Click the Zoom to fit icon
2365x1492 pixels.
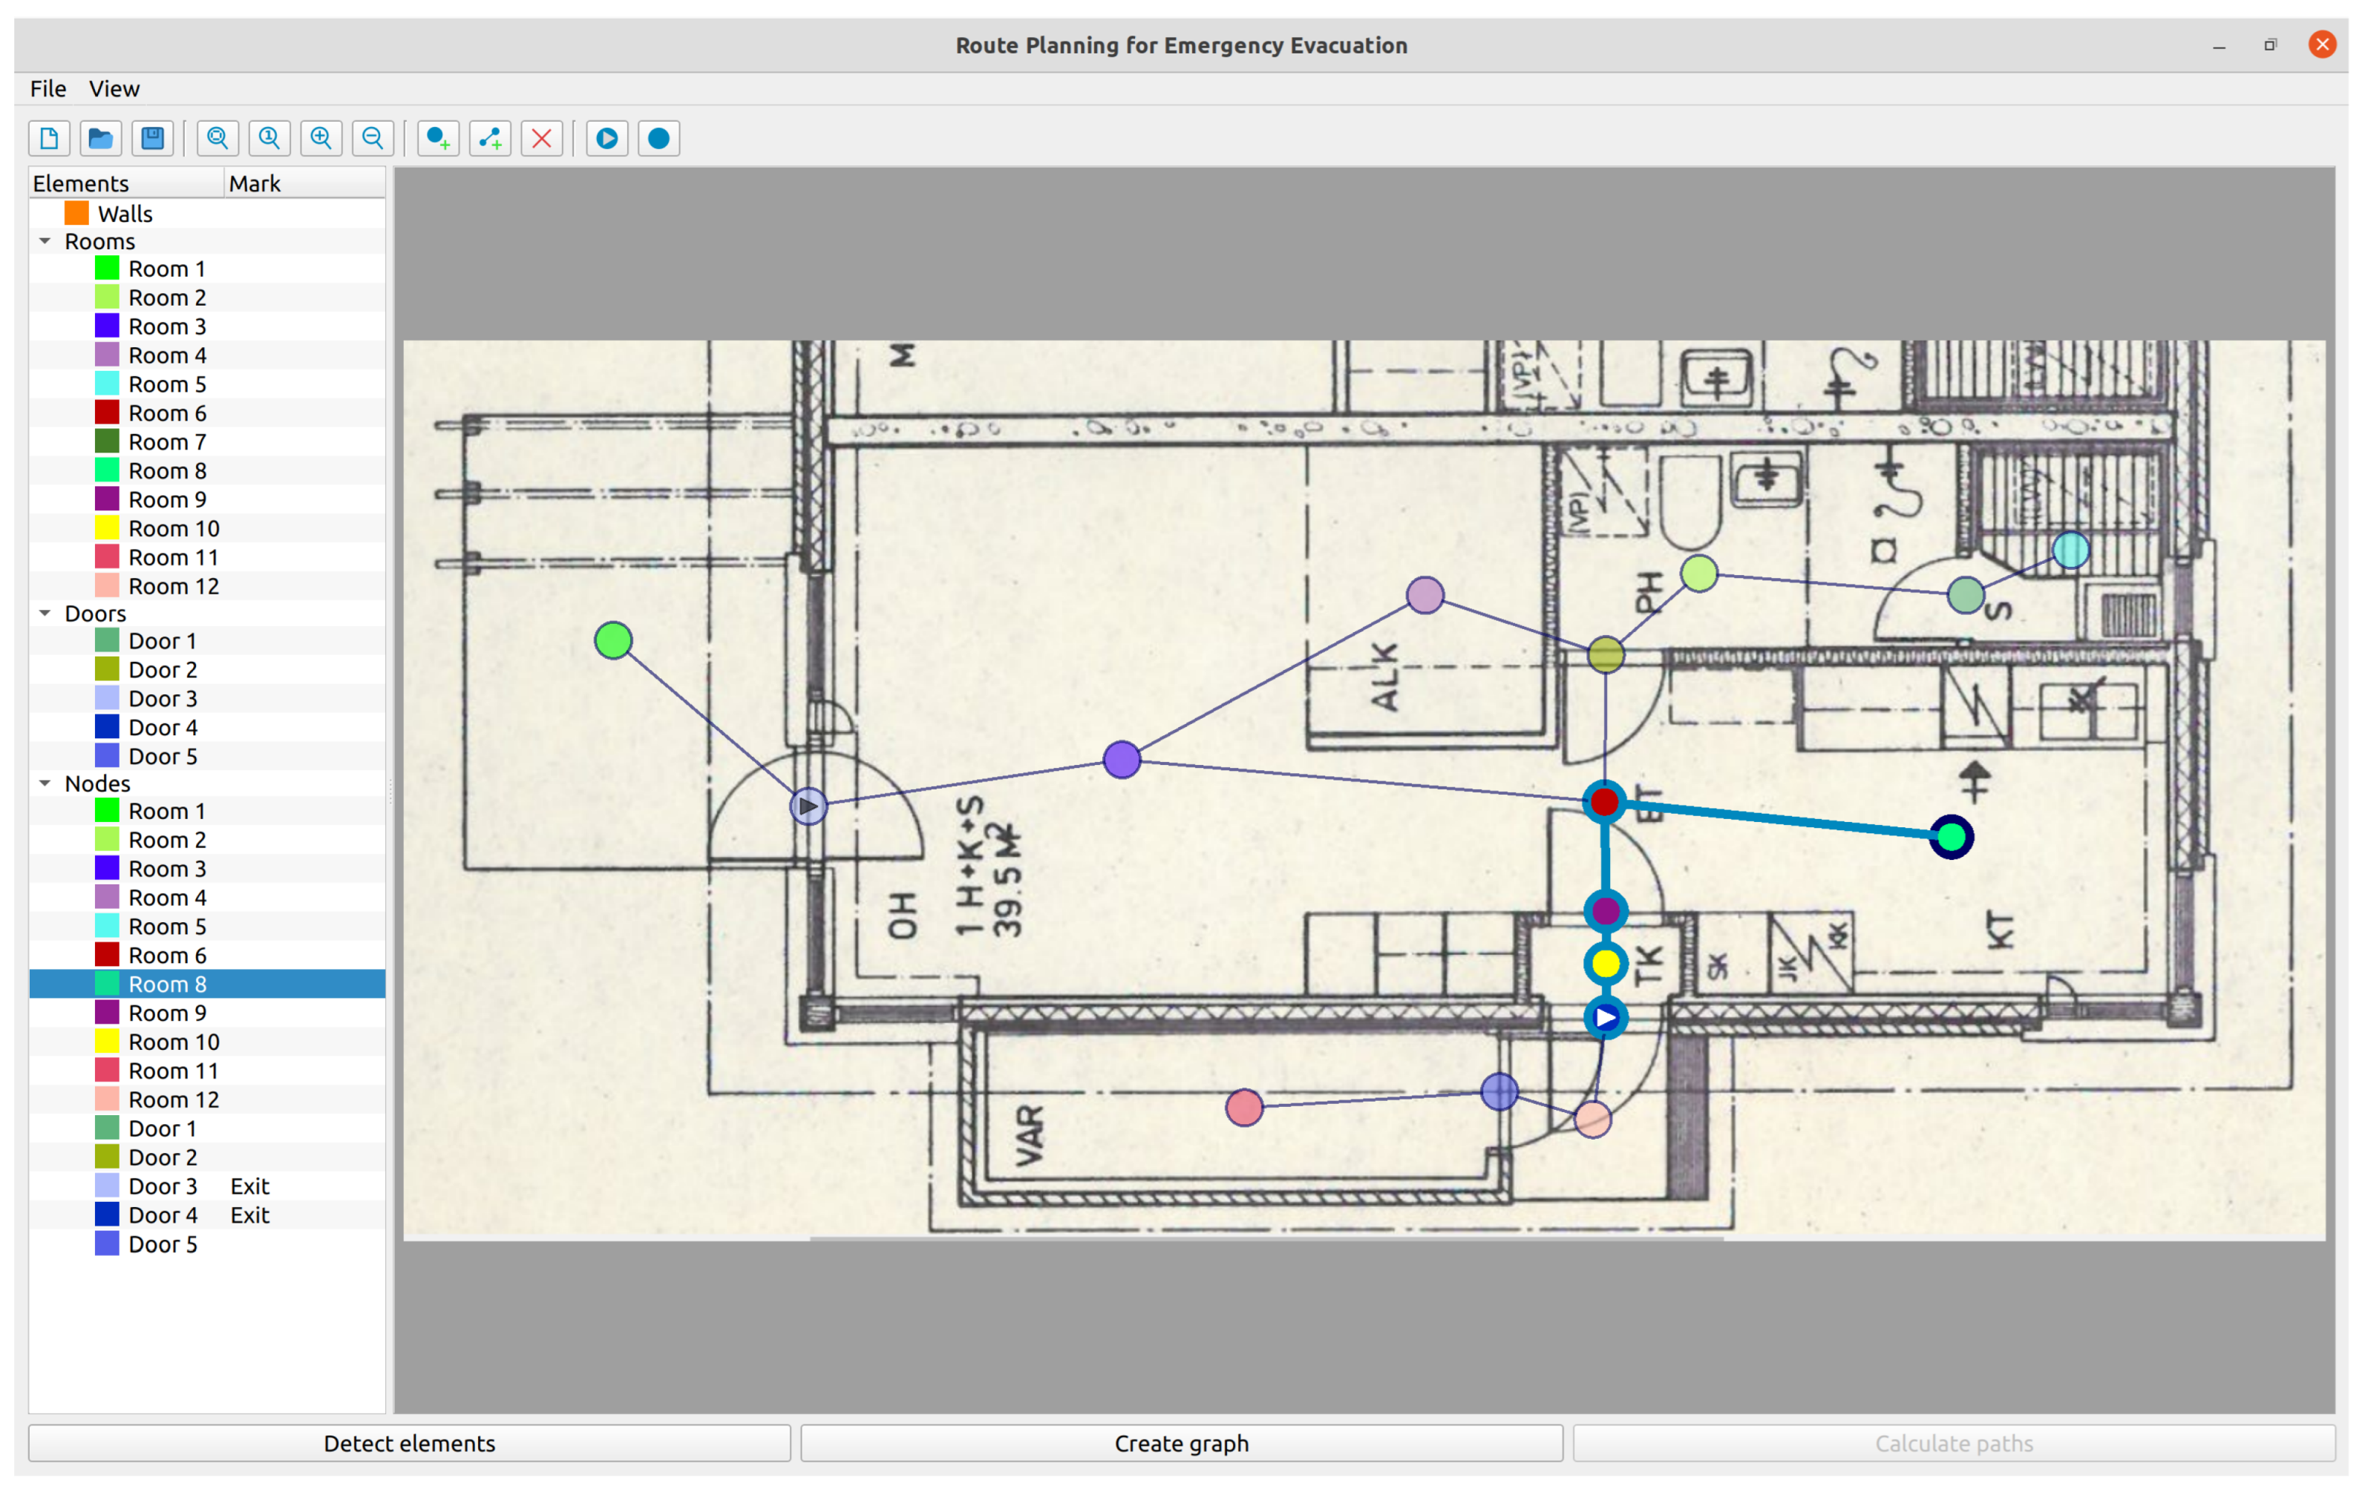click(218, 139)
